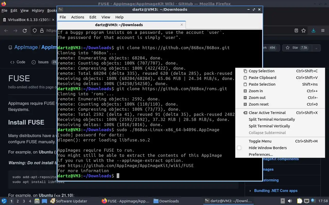Viewport: 329px width, 205px height.
Task: Open the terminal View menu
Action: pos(106,17)
